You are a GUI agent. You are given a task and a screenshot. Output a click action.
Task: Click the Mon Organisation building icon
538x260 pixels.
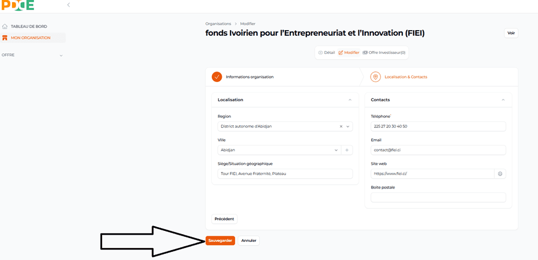point(5,38)
